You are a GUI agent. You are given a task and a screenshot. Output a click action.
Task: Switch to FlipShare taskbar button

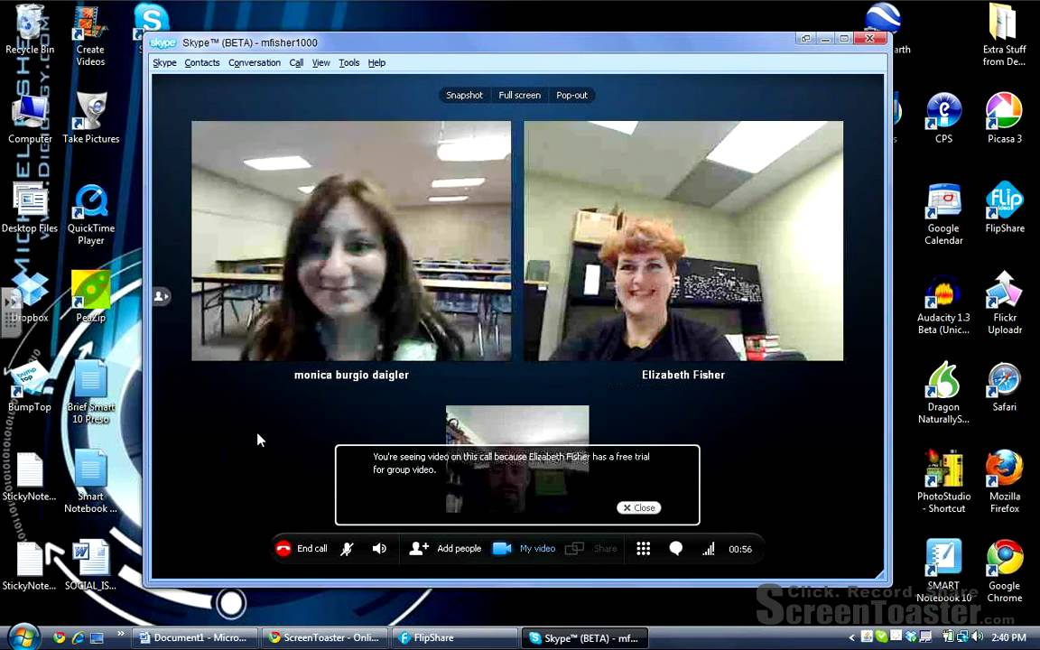point(454,638)
